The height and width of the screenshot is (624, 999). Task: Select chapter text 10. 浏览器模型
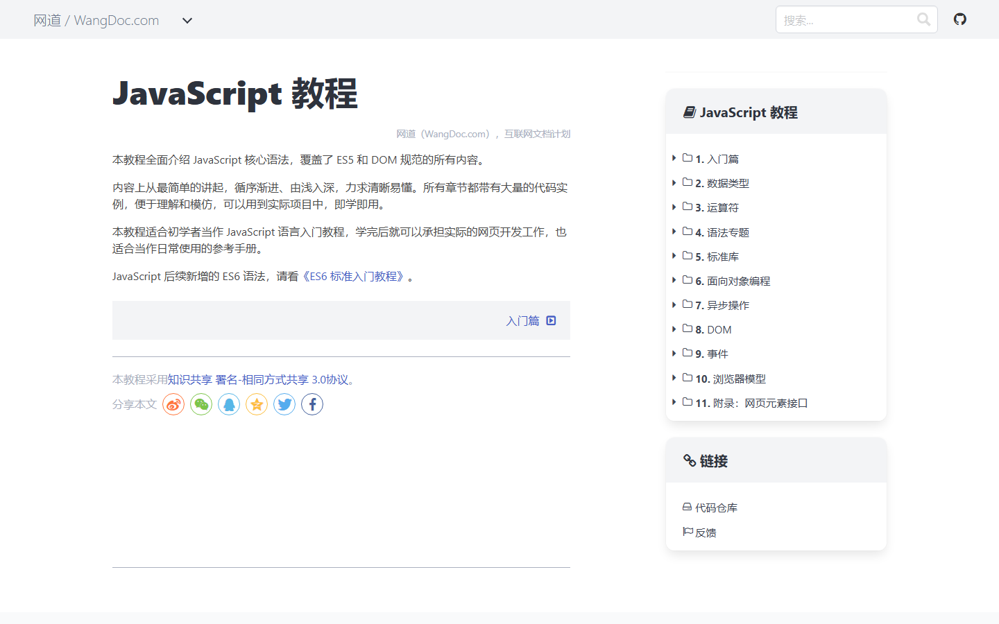coord(731,379)
